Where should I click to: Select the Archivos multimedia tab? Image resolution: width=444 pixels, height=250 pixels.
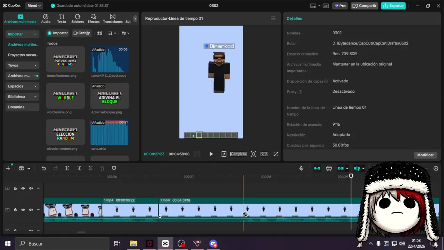[20, 19]
